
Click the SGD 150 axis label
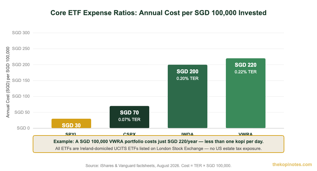tap(21, 80)
